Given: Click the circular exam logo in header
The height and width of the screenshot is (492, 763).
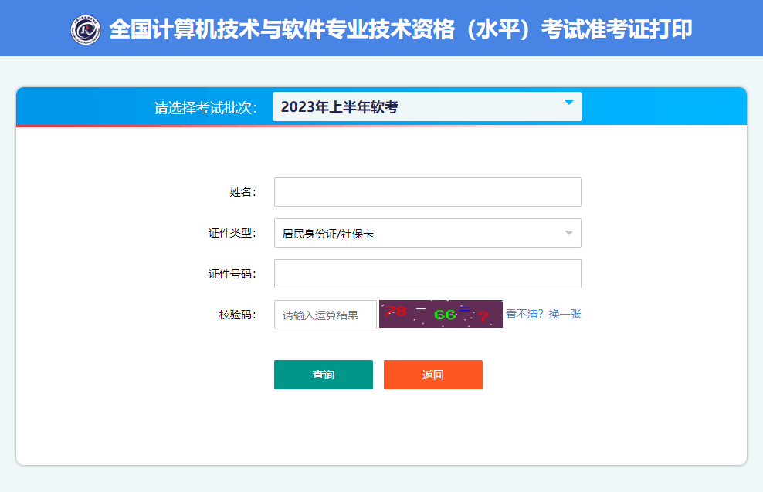Looking at the screenshot, I should pos(86,29).
